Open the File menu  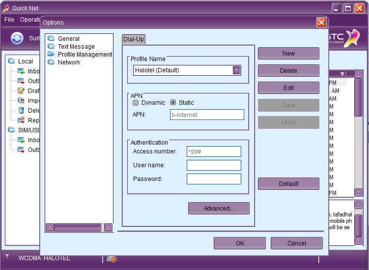coord(9,20)
